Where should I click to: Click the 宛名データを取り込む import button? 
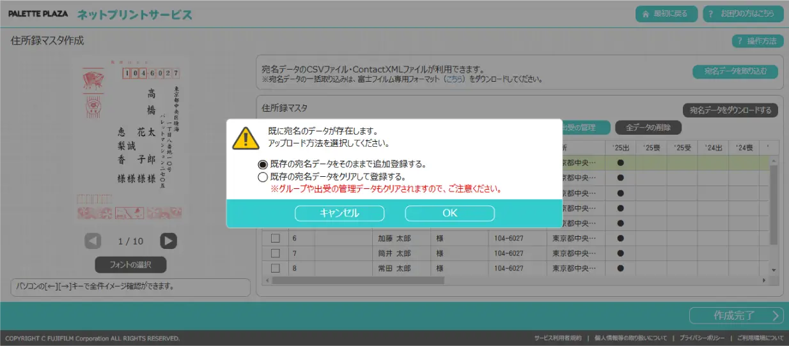735,71
